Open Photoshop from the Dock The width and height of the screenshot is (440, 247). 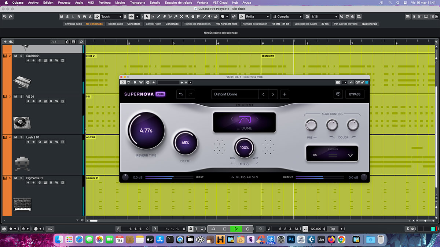click(x=291, y=240)
